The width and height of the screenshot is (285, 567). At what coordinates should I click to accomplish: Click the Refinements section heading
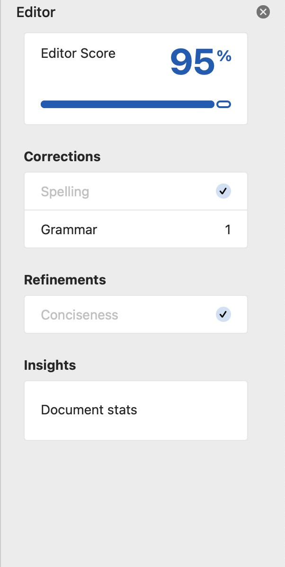(65, 280)
